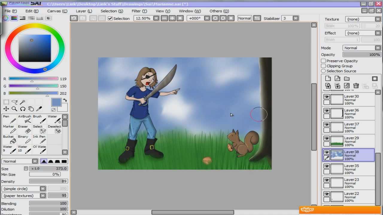Screen dimensions: 383x215
Task: Select the AirBrush tool
Action: point(25,119)
